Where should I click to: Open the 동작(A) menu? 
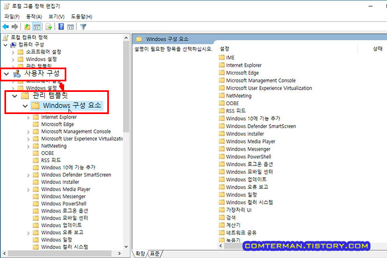[x=34, y=17]
